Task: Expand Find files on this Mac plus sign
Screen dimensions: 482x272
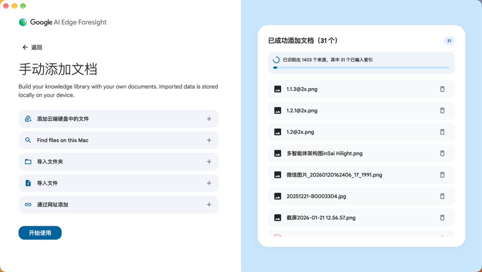Action: click(209, 140)
